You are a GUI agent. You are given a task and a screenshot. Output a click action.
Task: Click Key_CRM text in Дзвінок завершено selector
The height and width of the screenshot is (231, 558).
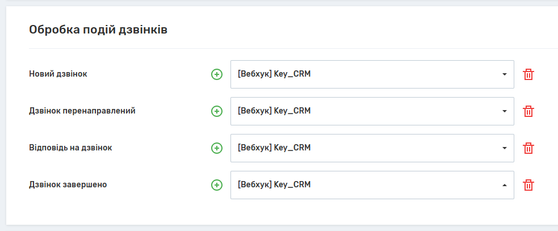275,185
